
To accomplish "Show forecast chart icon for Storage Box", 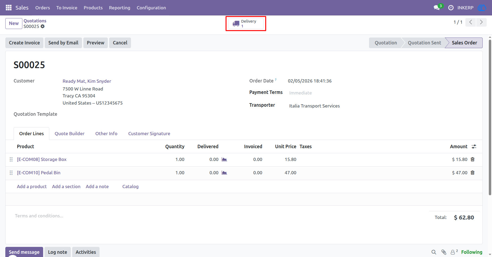I will 224,159.
